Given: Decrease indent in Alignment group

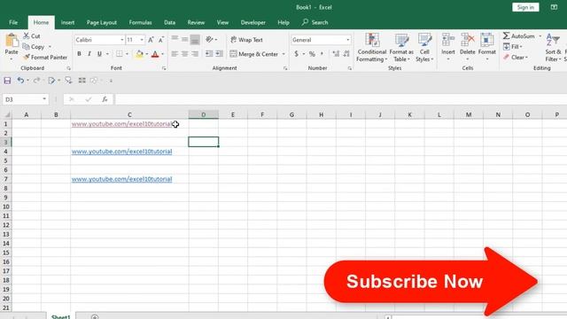Looking at the screenshot, I should pyautogui.click(x=209, y=54).
